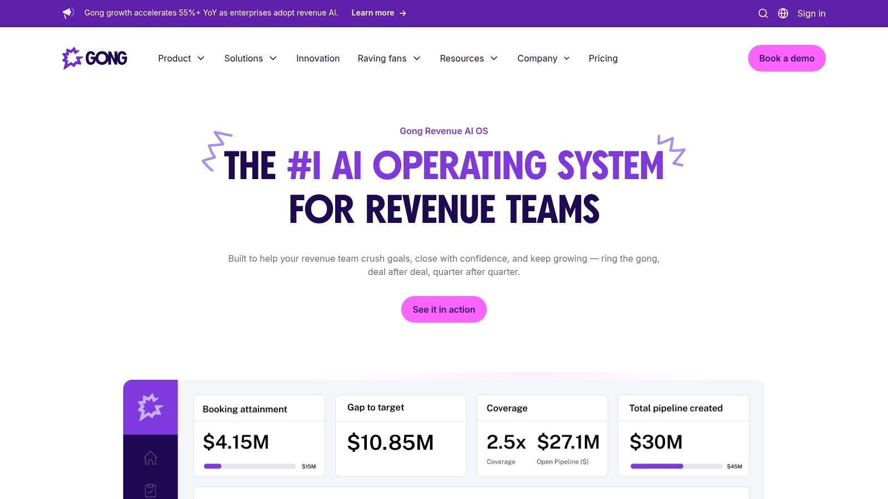This screenshot has width=888, height=499.
Task: Click the $10.85M gap value
Action: tap(390, 442)
